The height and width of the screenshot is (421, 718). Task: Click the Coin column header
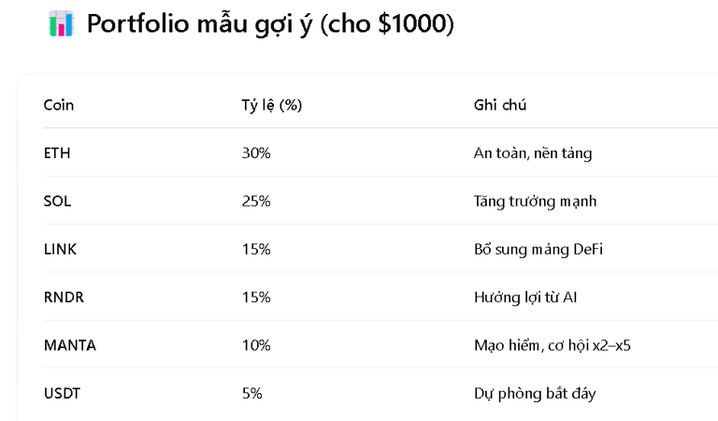tap(59, 105)
